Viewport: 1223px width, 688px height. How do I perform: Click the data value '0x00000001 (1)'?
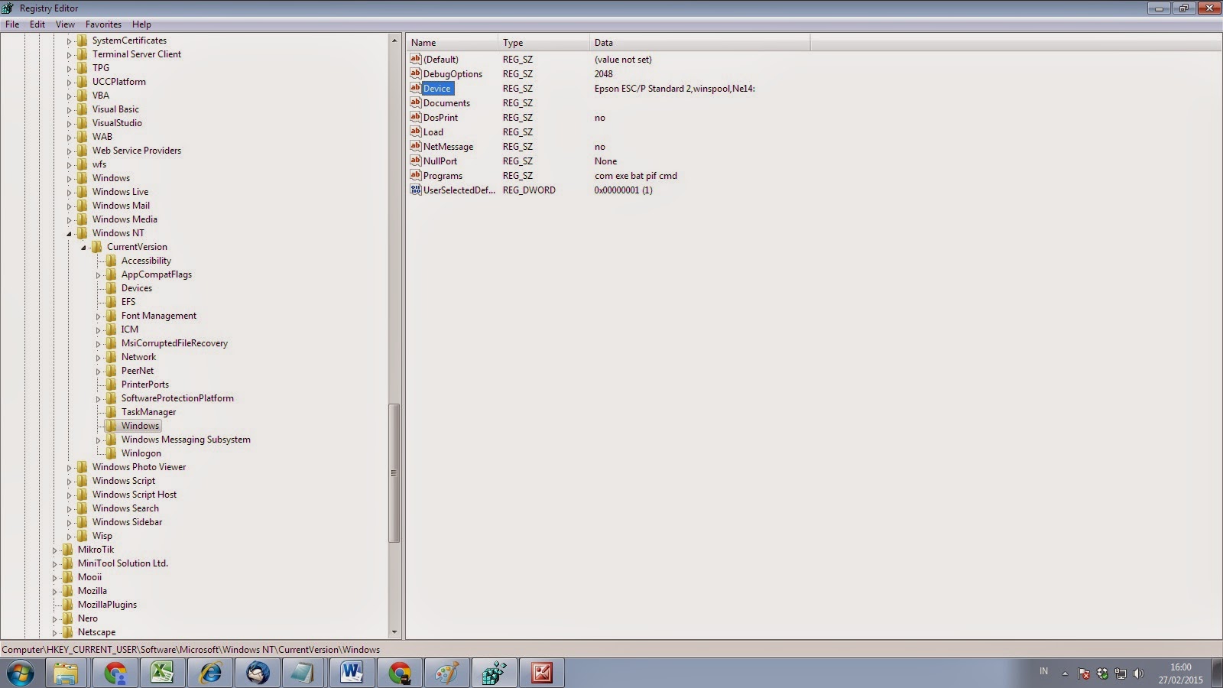[624, 190]
